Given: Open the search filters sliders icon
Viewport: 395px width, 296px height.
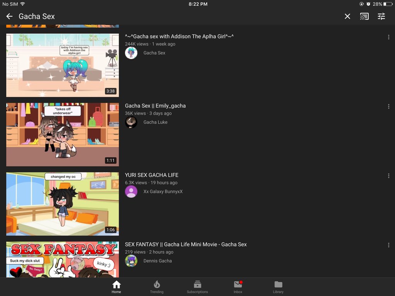Looking at the screenshot, I should tap(381, 16).
